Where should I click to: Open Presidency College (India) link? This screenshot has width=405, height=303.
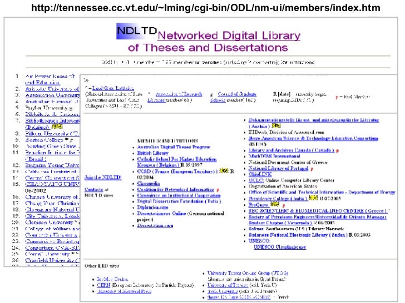coord(278,199)
